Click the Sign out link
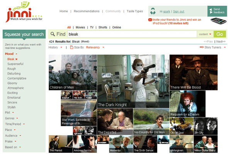 point(179,12)
